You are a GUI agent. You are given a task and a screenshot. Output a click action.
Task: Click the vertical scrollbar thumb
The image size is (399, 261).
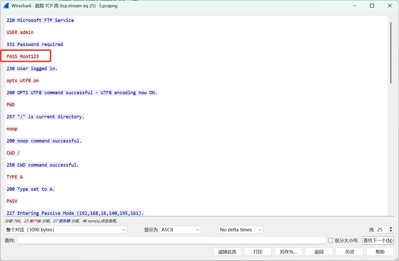click(391, 53)
